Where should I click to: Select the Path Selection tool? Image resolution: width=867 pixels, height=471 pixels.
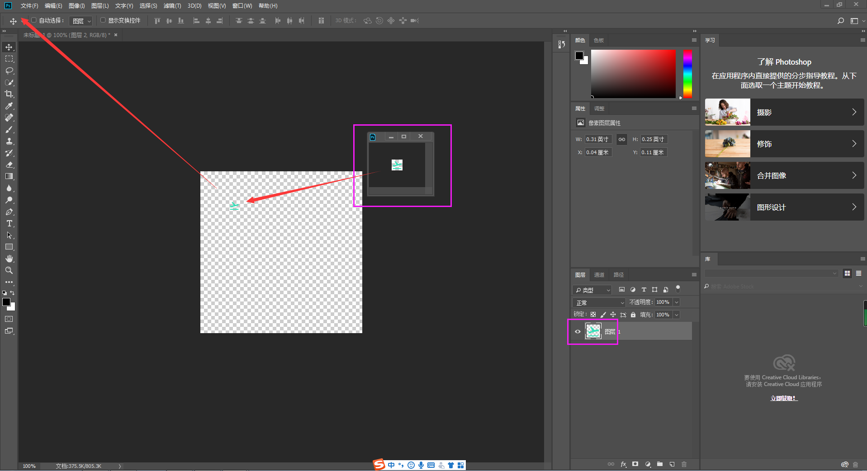click(x=9, y=235)
